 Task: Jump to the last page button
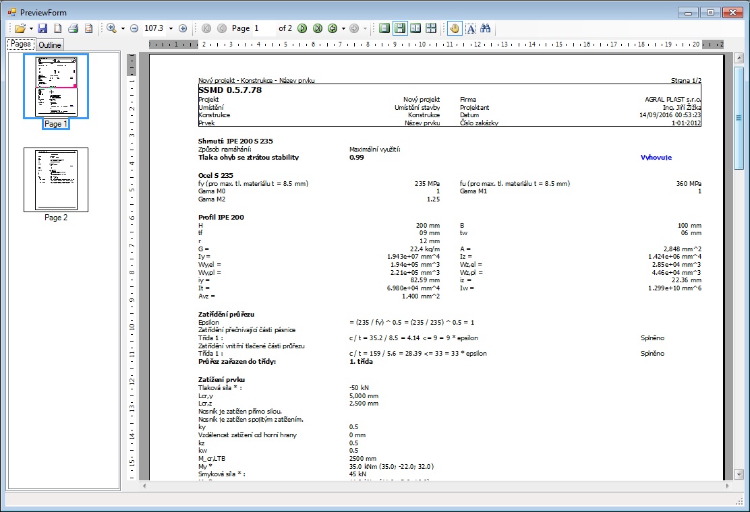tap(317, 28)
